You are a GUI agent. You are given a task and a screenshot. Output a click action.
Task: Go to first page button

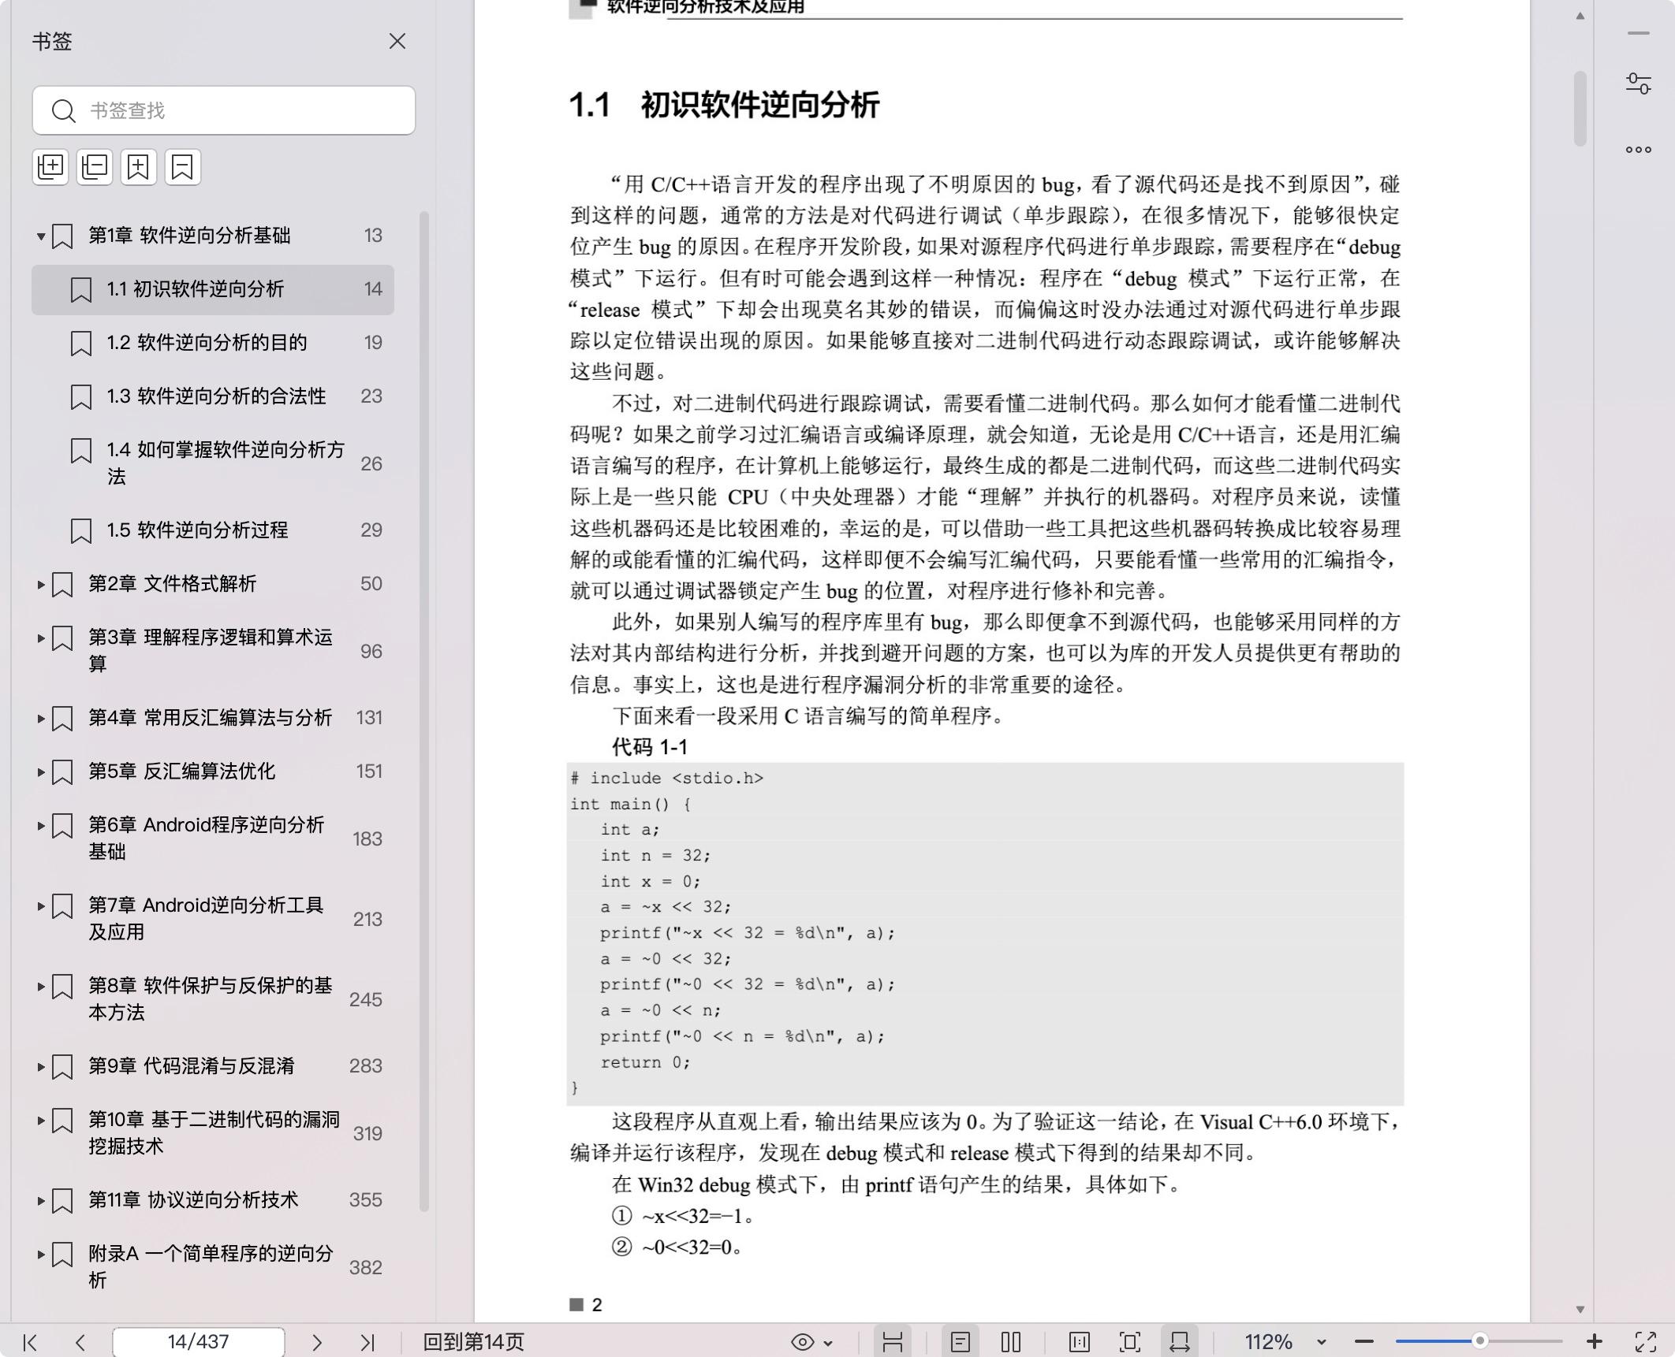click(x=30, y=1342)
